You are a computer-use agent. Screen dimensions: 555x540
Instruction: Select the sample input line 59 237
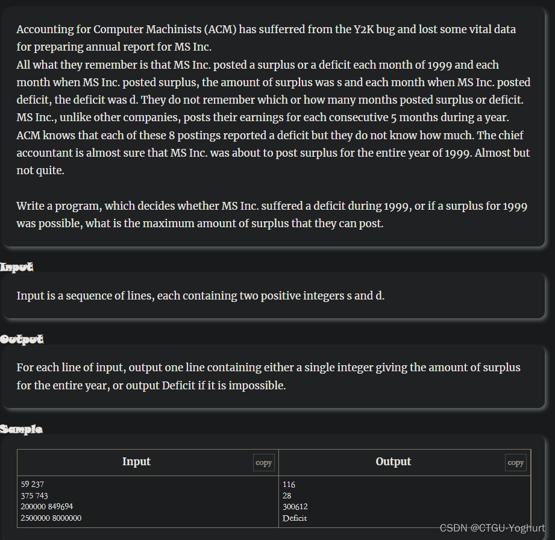32,484
